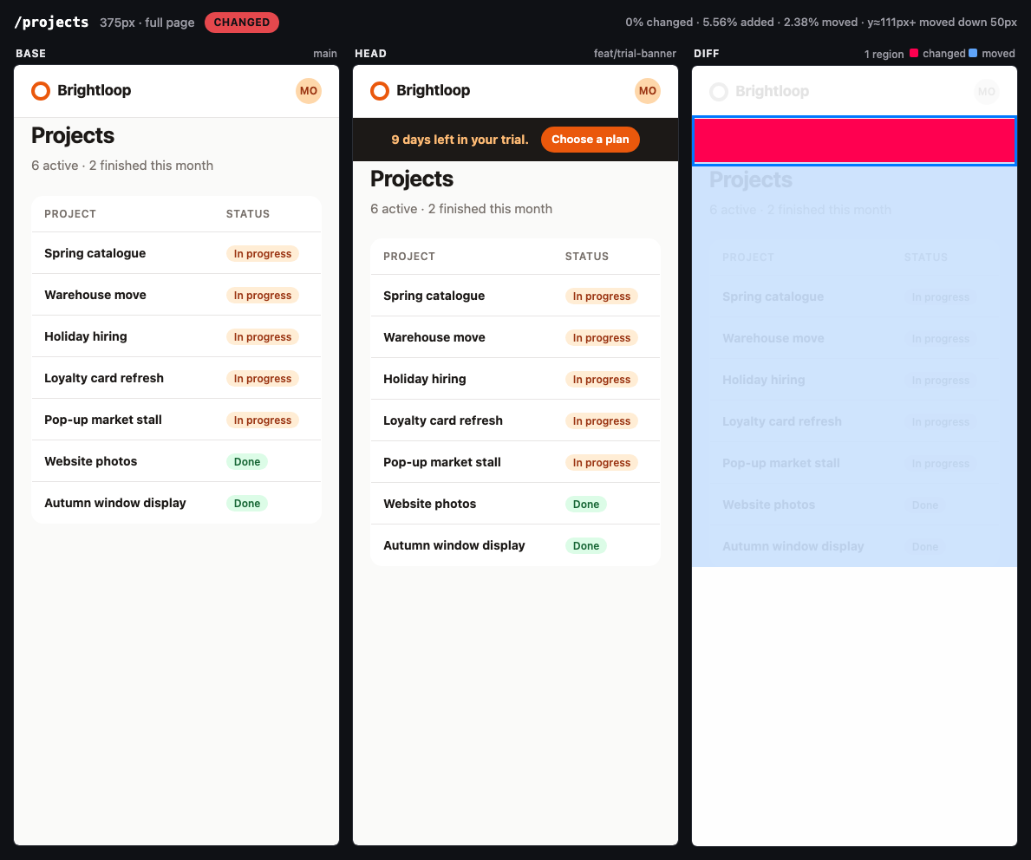Click In progress badge for Warehouse move in BASE
Image resolution: width=1031 pixels, height=860 pixels.
point(263,296)
